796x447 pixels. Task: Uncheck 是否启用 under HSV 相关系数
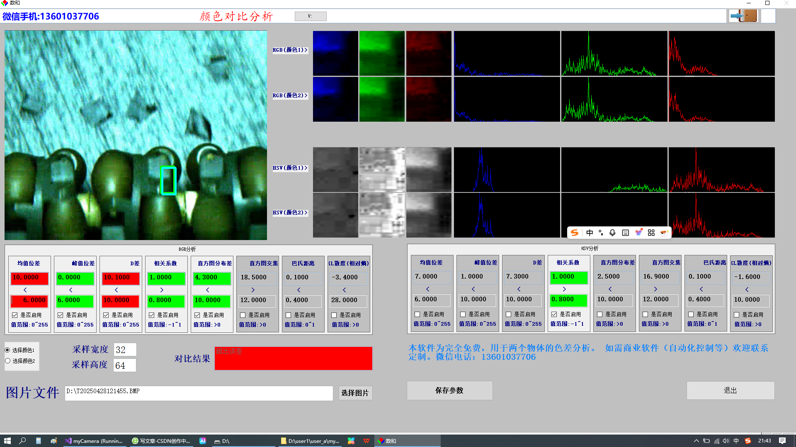(x=554, y=314)
